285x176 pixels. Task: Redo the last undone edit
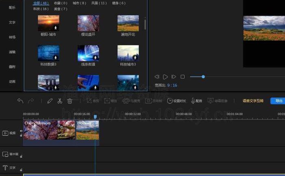click(31, 101)
